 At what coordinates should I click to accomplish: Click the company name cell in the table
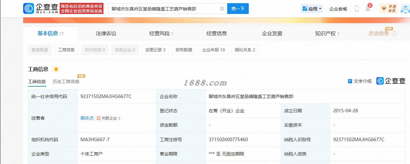pyautogui.click(x=305, y=96)
